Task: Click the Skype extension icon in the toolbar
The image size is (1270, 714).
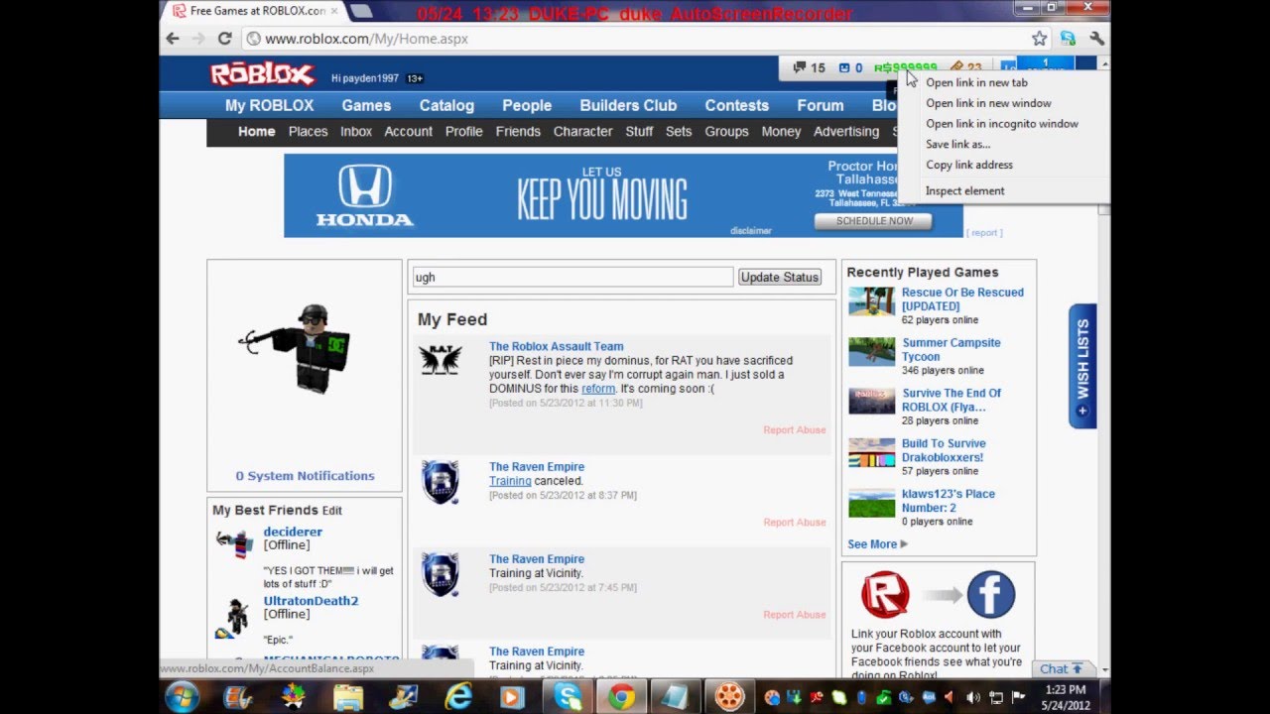Action: tap(1068, 39)
